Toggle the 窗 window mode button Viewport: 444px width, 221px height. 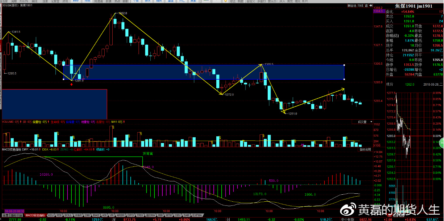366,5
